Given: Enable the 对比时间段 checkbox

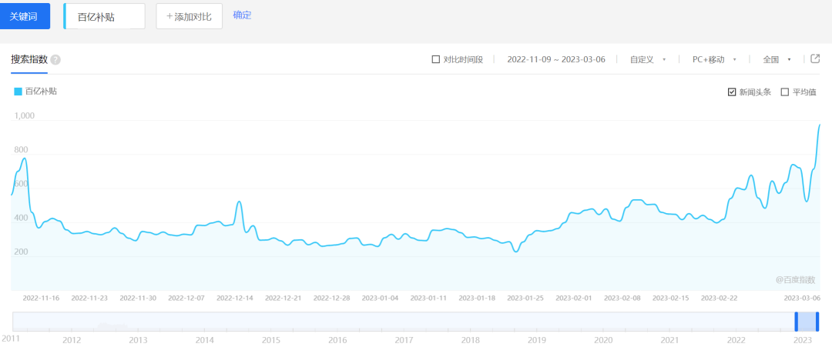Looking at the screenshot, I should 436,59.
